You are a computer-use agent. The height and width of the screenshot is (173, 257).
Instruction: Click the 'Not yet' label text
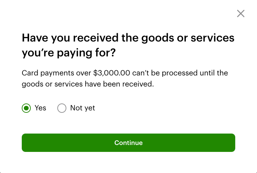82,108
